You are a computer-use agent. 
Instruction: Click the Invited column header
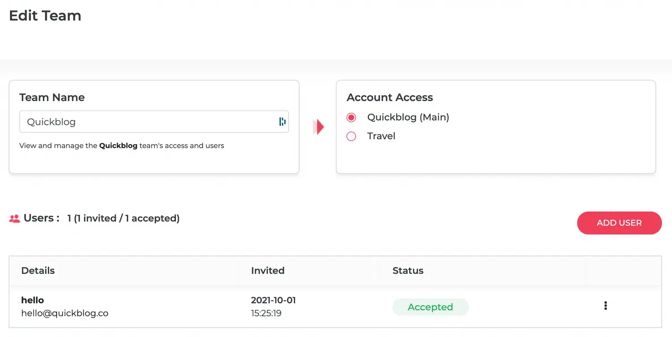click(x=267, y=270)
